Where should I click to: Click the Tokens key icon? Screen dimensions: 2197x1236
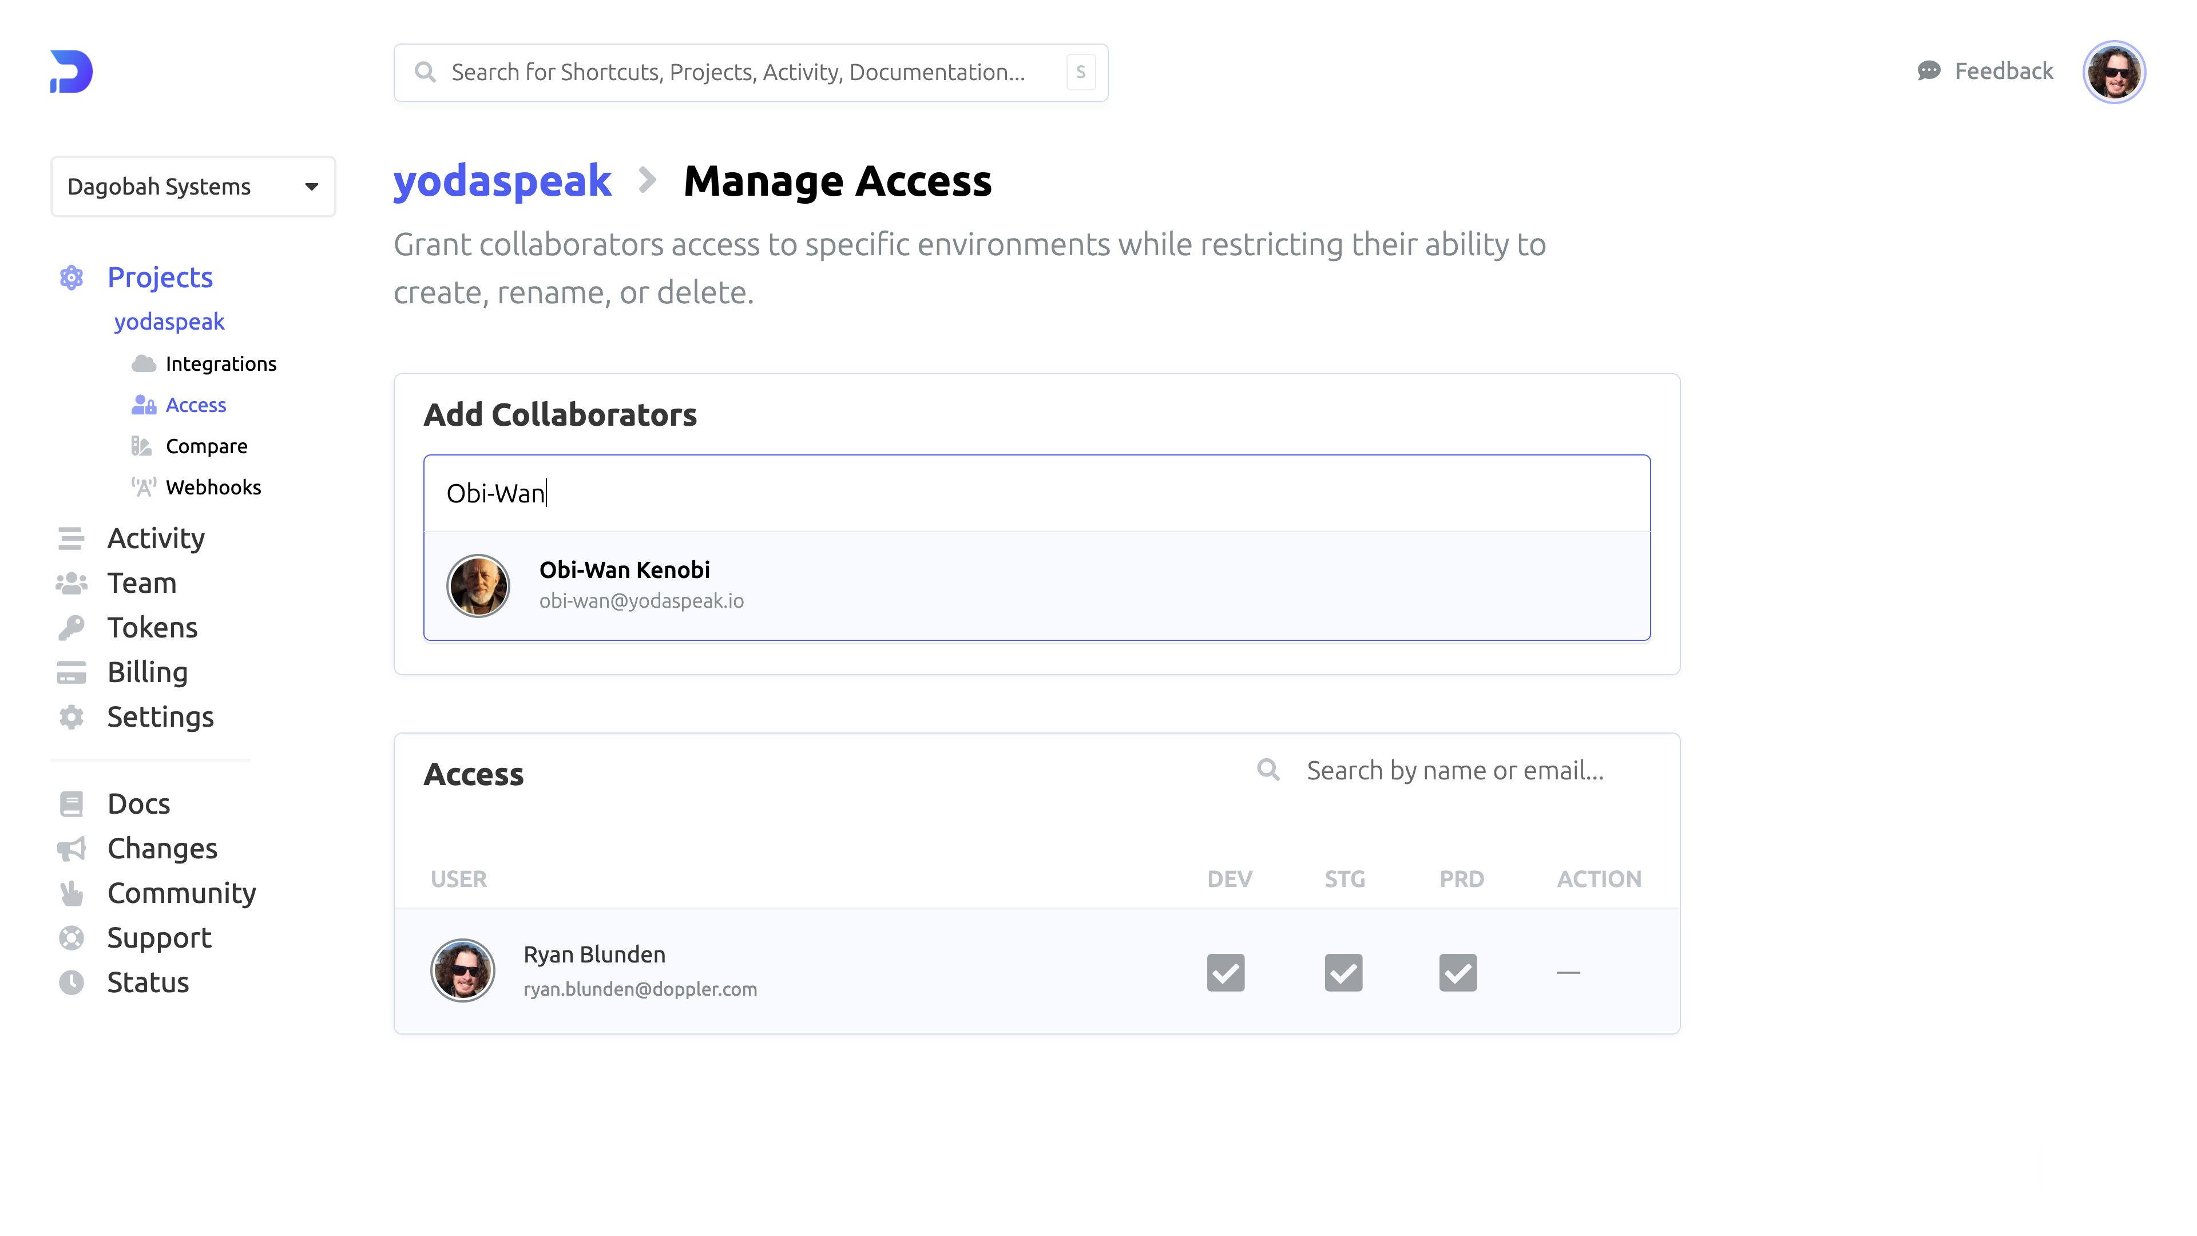pyautogui.click(x=72, y=628)
